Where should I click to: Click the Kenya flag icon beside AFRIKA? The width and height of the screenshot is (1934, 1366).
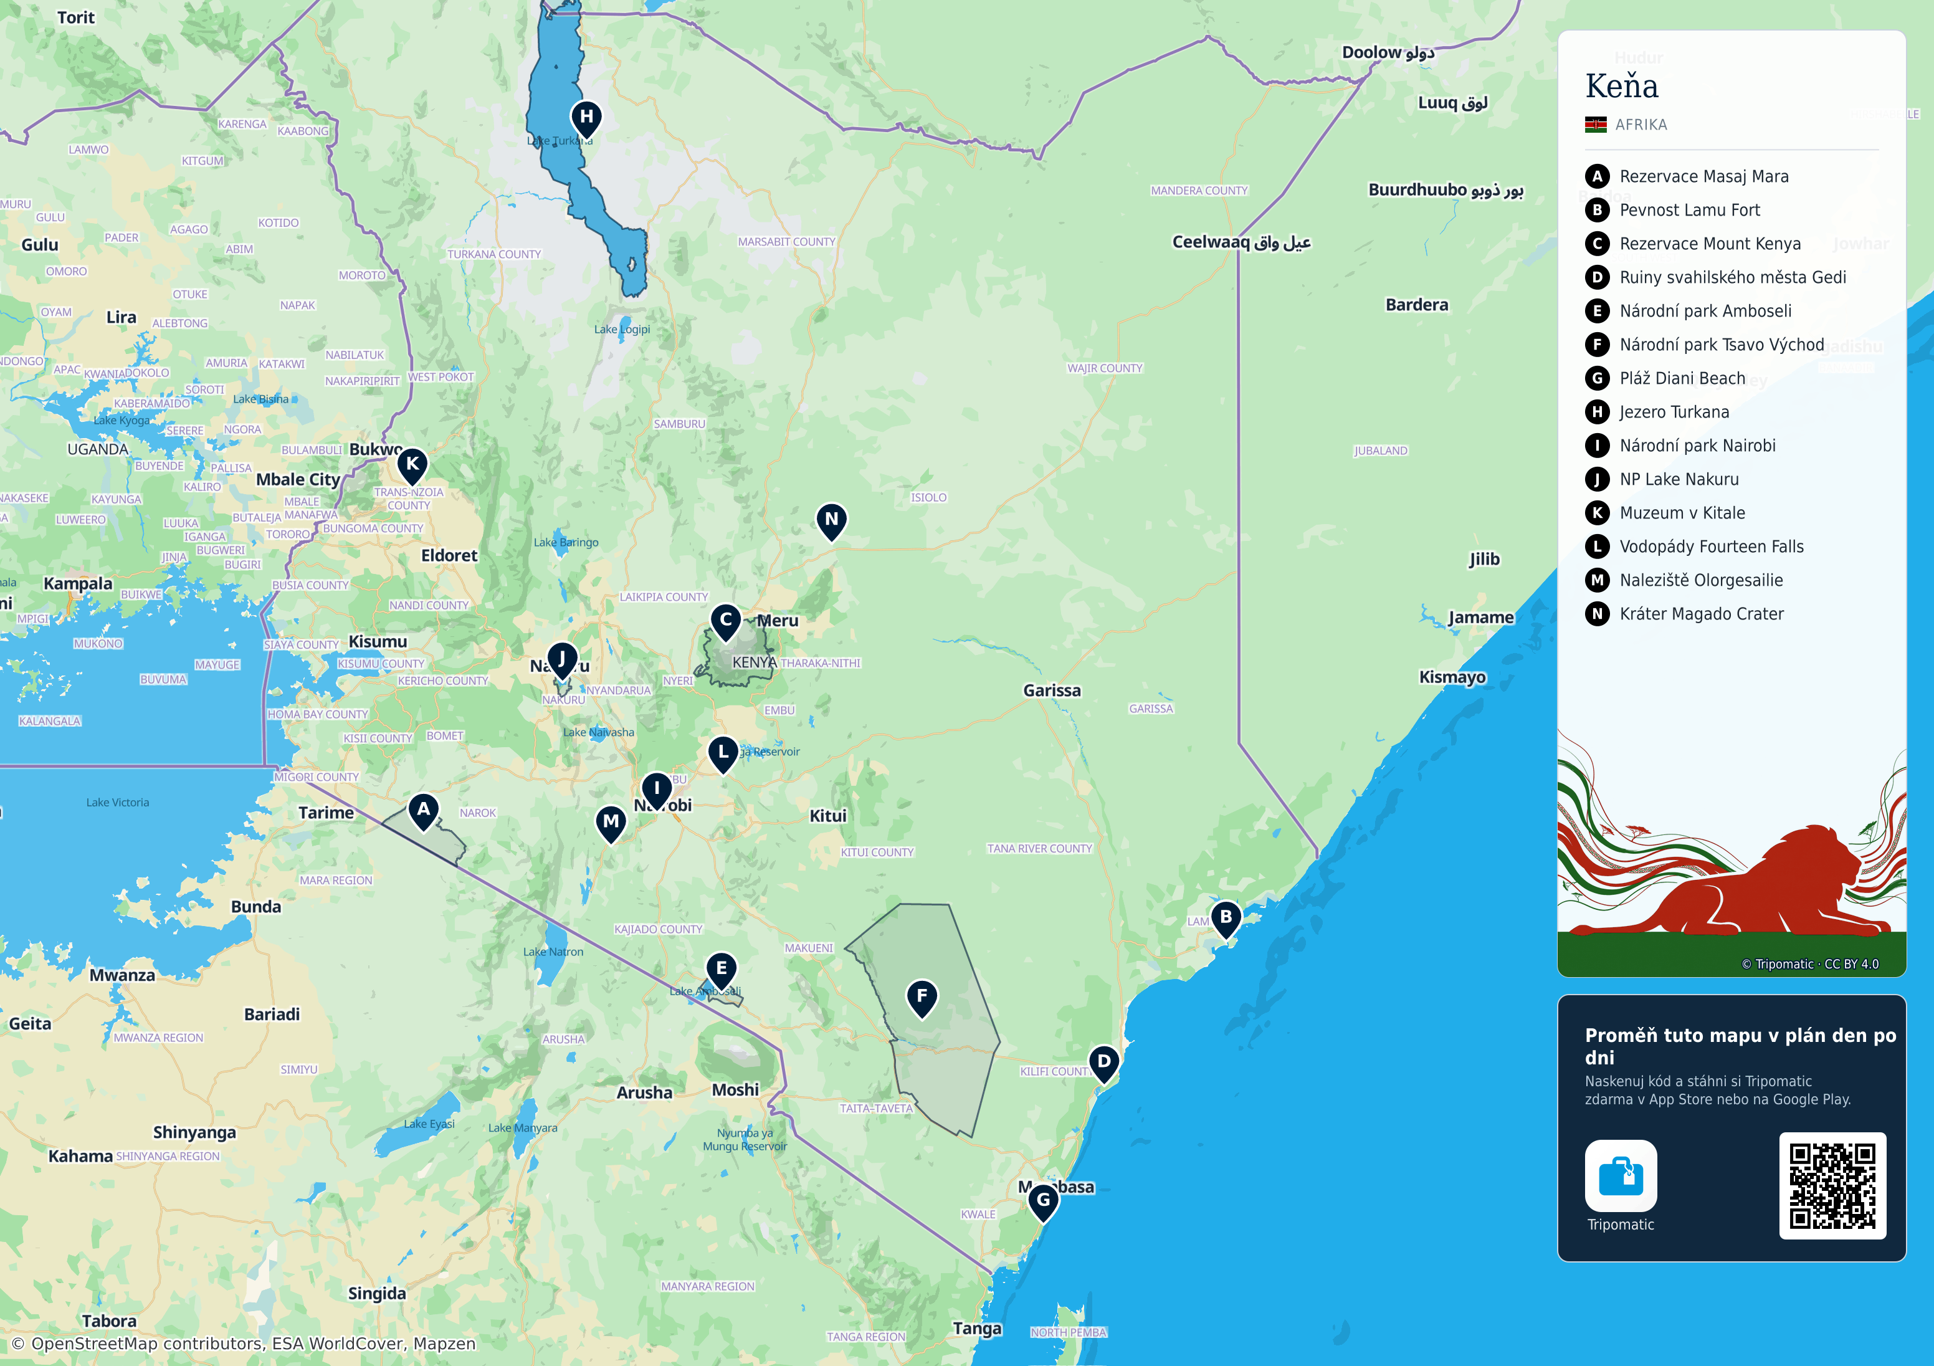coord(1596,125)
